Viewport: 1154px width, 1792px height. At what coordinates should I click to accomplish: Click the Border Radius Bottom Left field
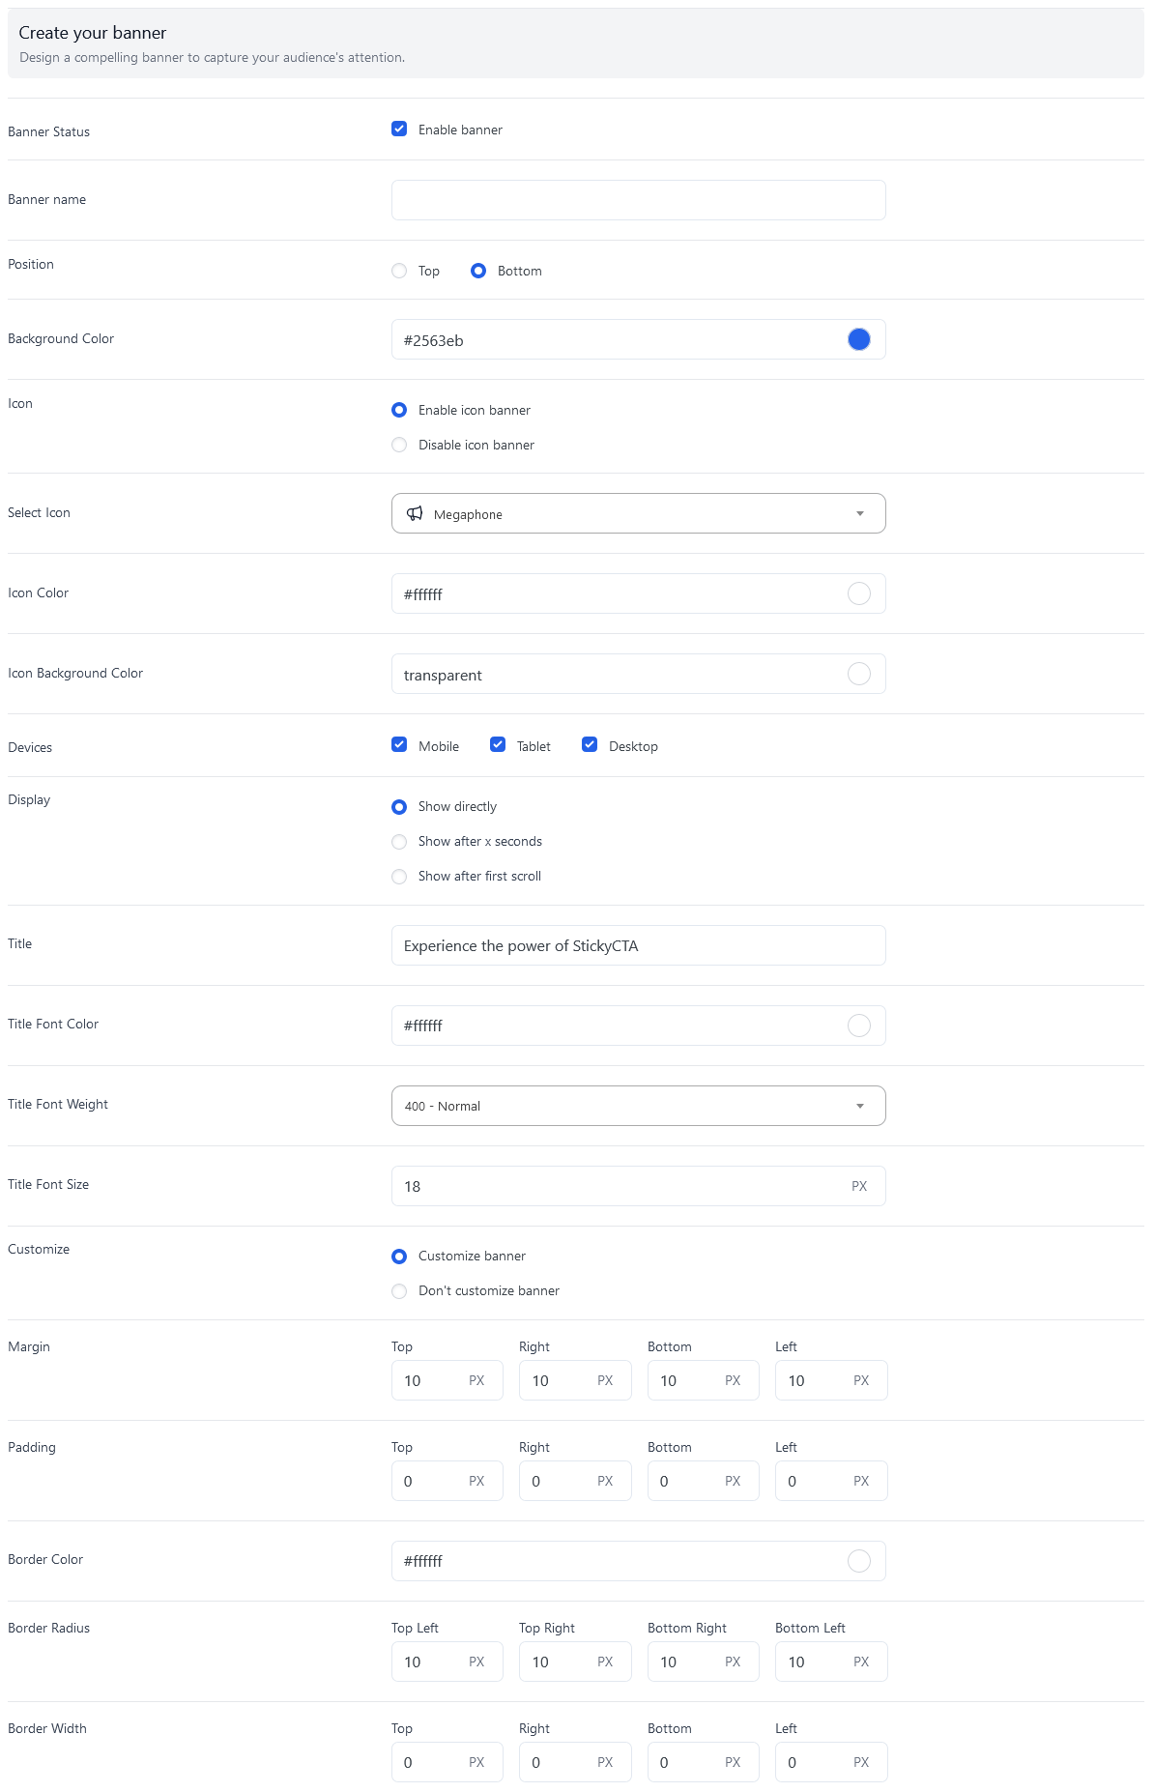[x=831, y=1662]
